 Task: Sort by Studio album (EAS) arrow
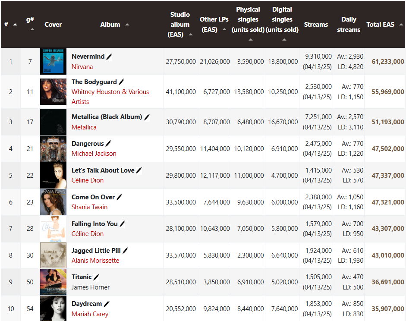click(191, 35)
